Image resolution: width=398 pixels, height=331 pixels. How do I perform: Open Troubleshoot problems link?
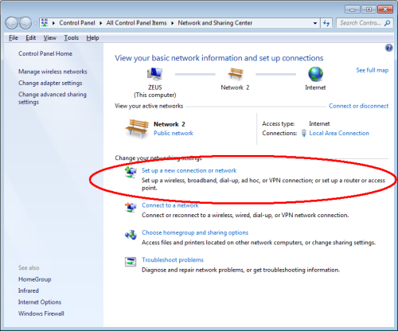(x=173, y=260)
